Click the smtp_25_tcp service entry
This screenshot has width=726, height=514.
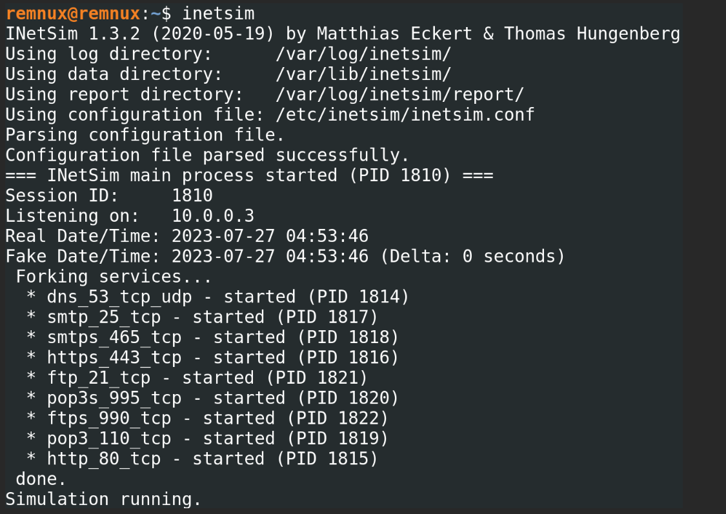(x=103, y=317)
